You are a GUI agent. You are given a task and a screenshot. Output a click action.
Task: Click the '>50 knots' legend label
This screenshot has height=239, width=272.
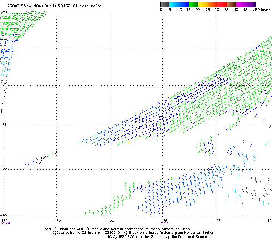(261, 10)
